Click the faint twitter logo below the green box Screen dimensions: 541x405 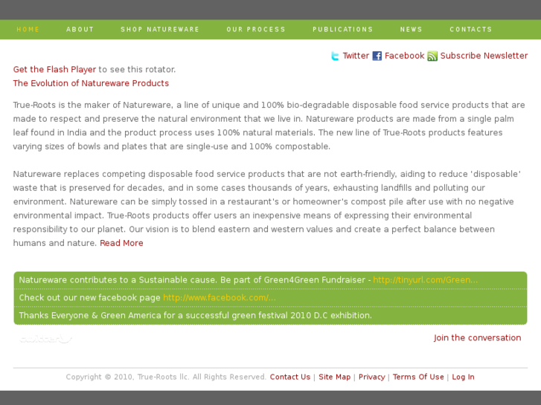(46, 338)
